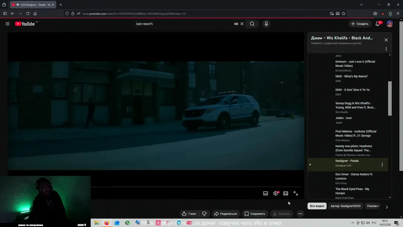Like the video with 7 млн
The width and height of the screenshot is (403, 227).
189,214
